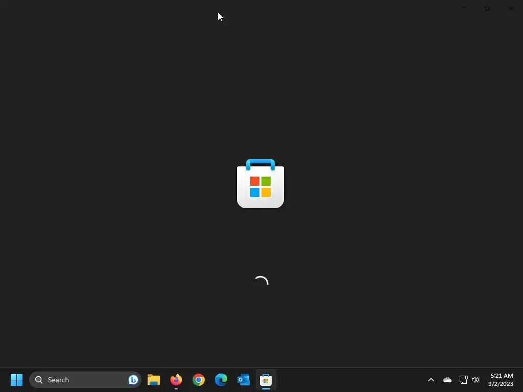This screenshot has height=392, width=523.
Task: Click the taskbar Search box
Action: point(85,380)
